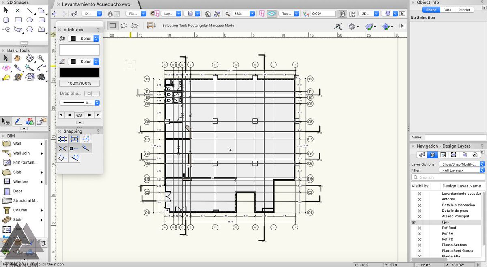The height and width of the screenshot is (267, 487).
Task: Click the white fill color swatch
Action: coord(80,50)
